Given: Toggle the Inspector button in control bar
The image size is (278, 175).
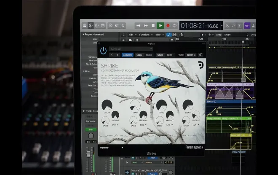Looking at the screenshot, I should click(91, 26).
